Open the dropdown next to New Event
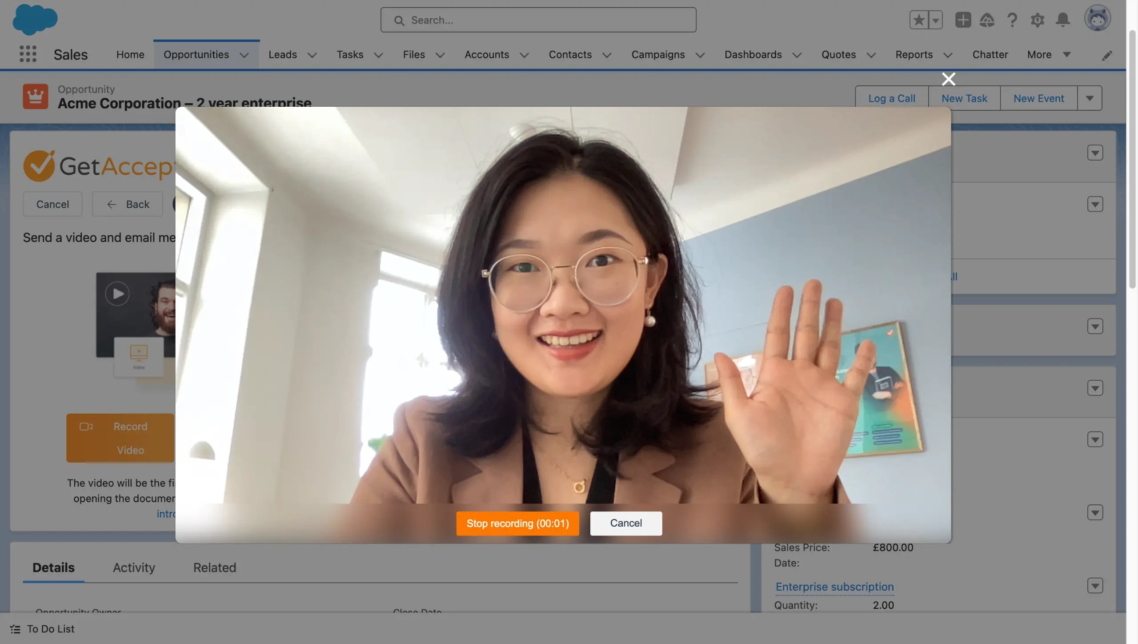The width and height of the screenshot is (1138, 644). point(1090,98)
